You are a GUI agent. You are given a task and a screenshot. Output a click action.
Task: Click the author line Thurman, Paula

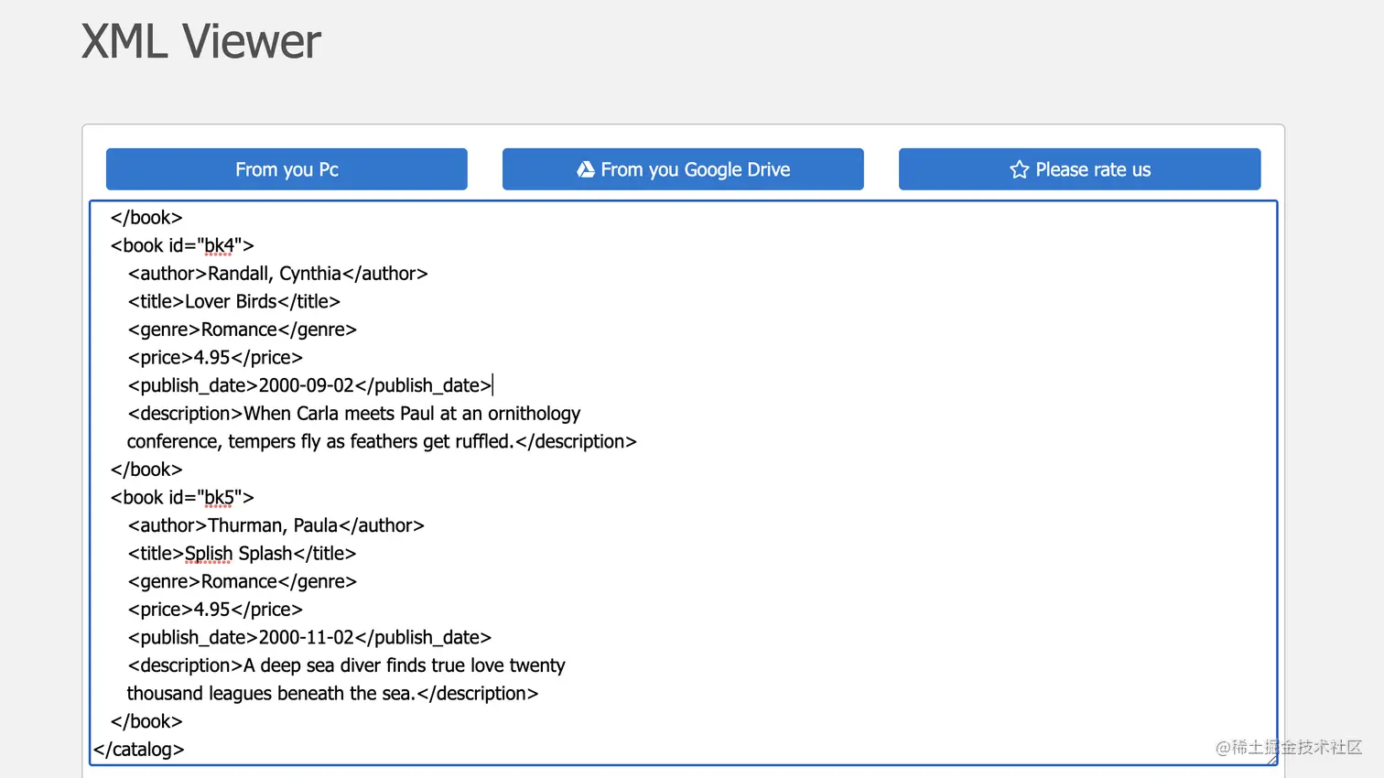pyautogui.click(x=276, y=525)
